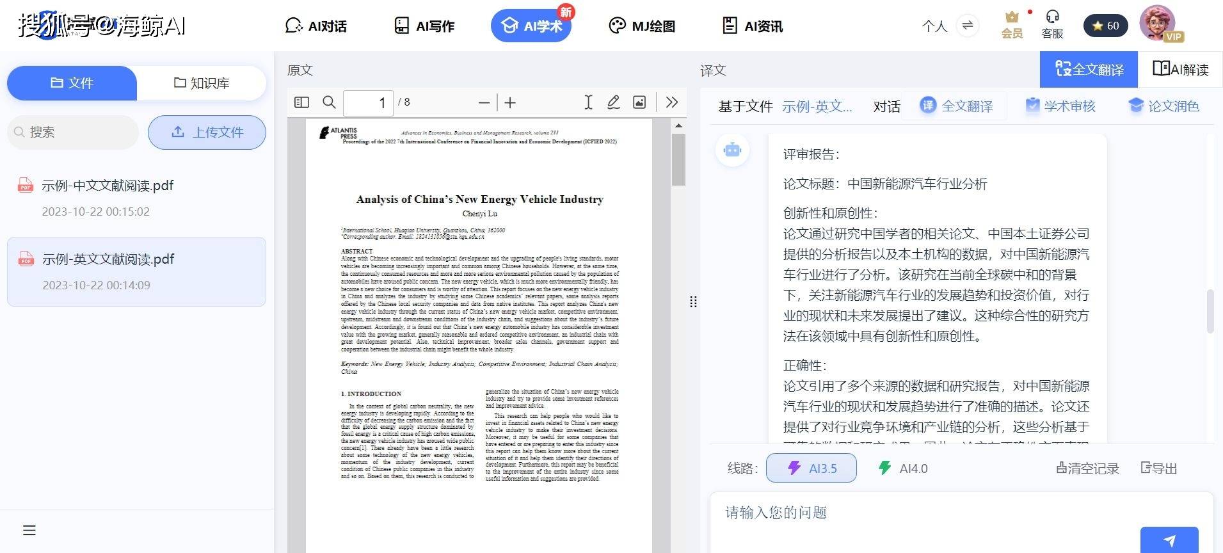Open the VIP user avatar
Screen dimensions: 1223x553
coord(1158,24)
